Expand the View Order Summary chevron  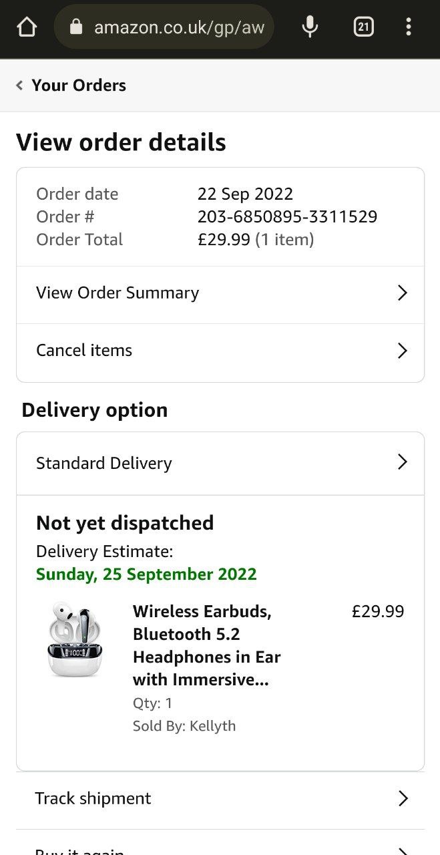tap(402, 293)
